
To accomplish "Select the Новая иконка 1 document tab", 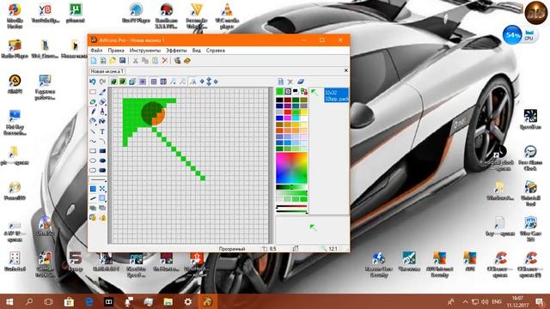I will click(107, 71).
